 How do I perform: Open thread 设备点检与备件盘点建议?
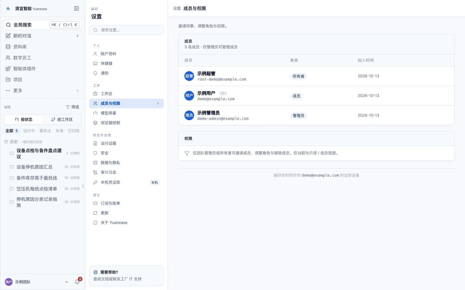point(42,153)
